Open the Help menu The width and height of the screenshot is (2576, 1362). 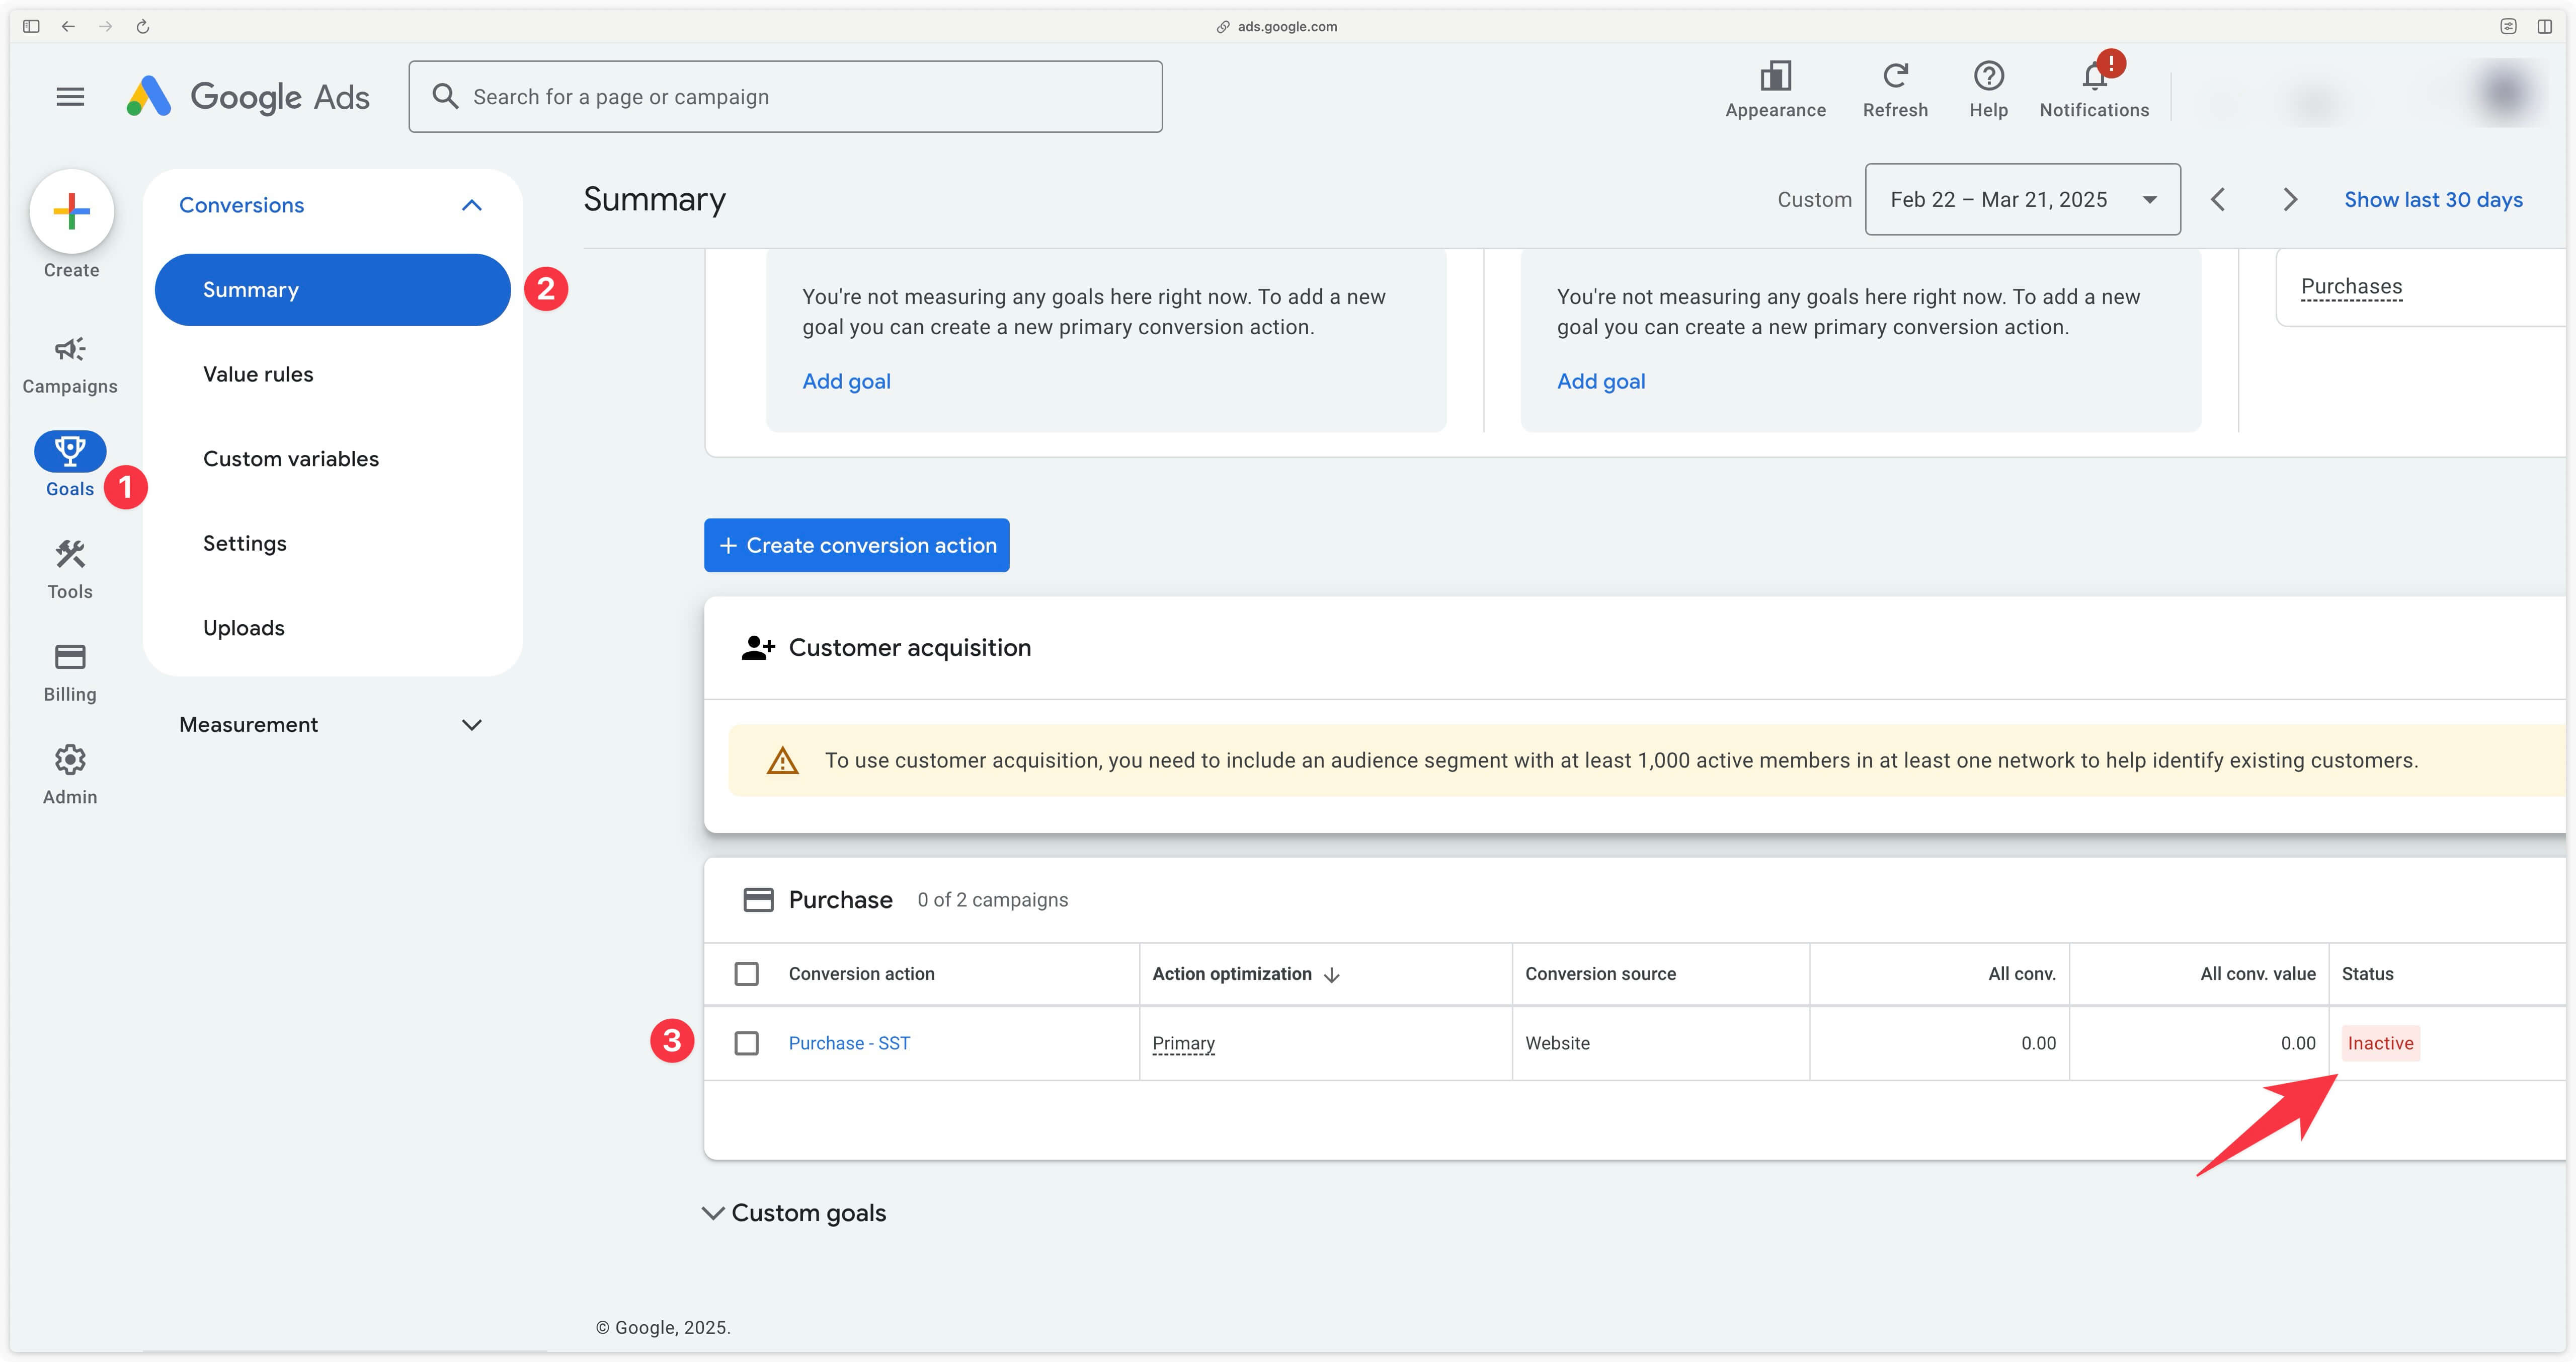1988,90
